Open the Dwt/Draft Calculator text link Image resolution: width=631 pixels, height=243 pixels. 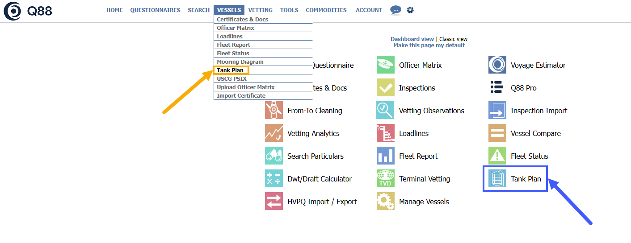coord(320,179)
